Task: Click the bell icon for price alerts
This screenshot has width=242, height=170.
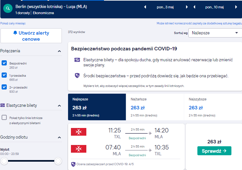Action: pyautogui.click(x=15, y=33)
